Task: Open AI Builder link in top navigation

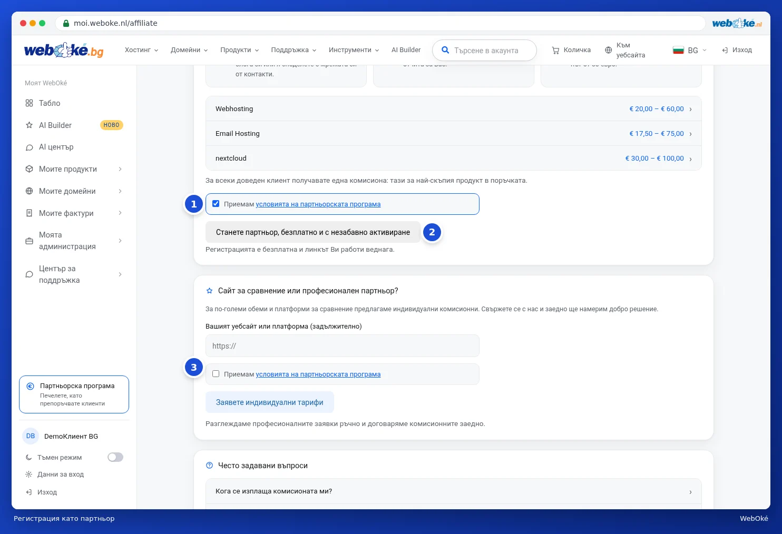Action: tap(406, 50)
